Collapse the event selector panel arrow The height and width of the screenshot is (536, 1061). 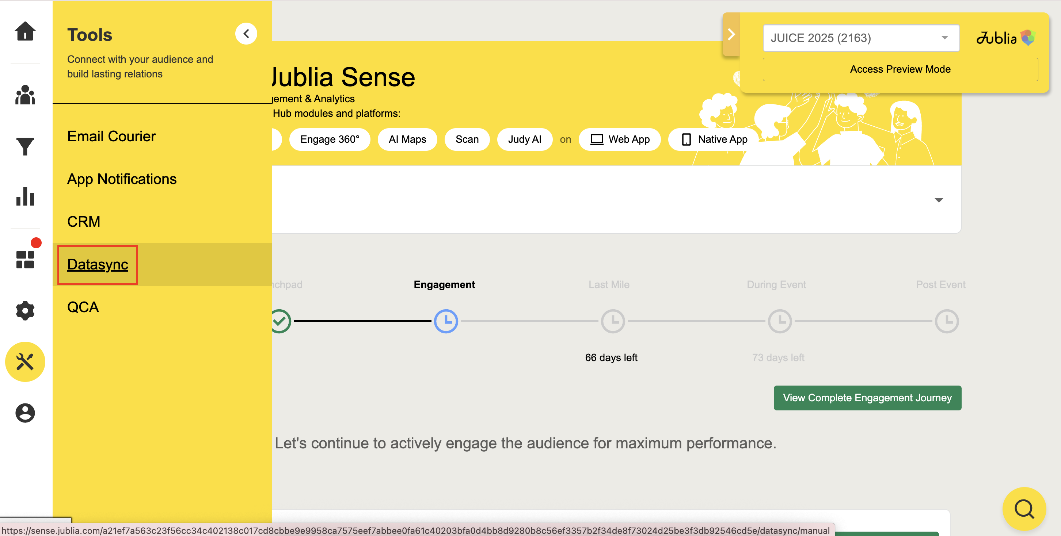[x=731, y=34]
